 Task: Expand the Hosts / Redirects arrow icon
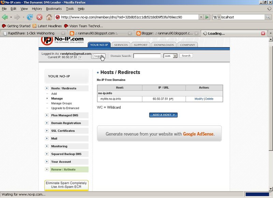click(47, 88)
